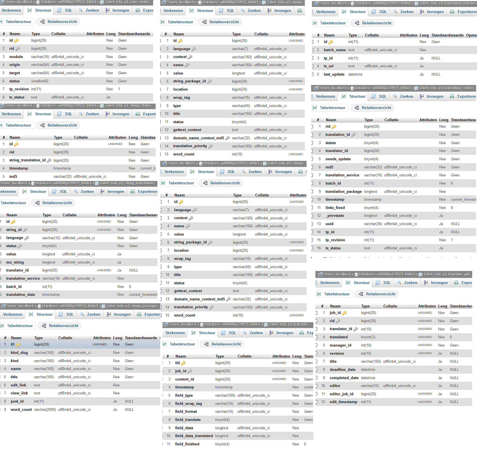Click the Zoeken icon in txbr_icl_translate panel
The image size is (477, 453).
[244, 333]
